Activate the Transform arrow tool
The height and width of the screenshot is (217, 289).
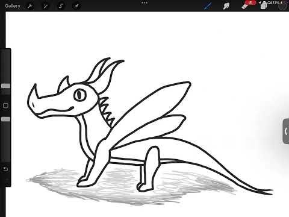tap(76, 6)
